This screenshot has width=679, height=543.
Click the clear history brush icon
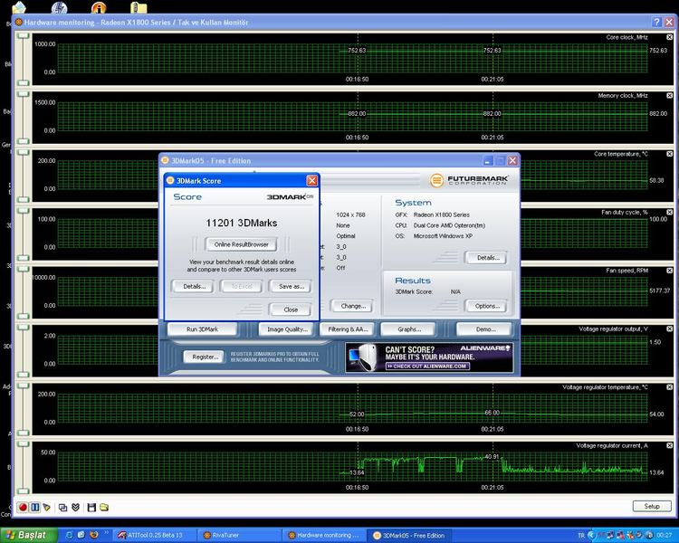47,507
